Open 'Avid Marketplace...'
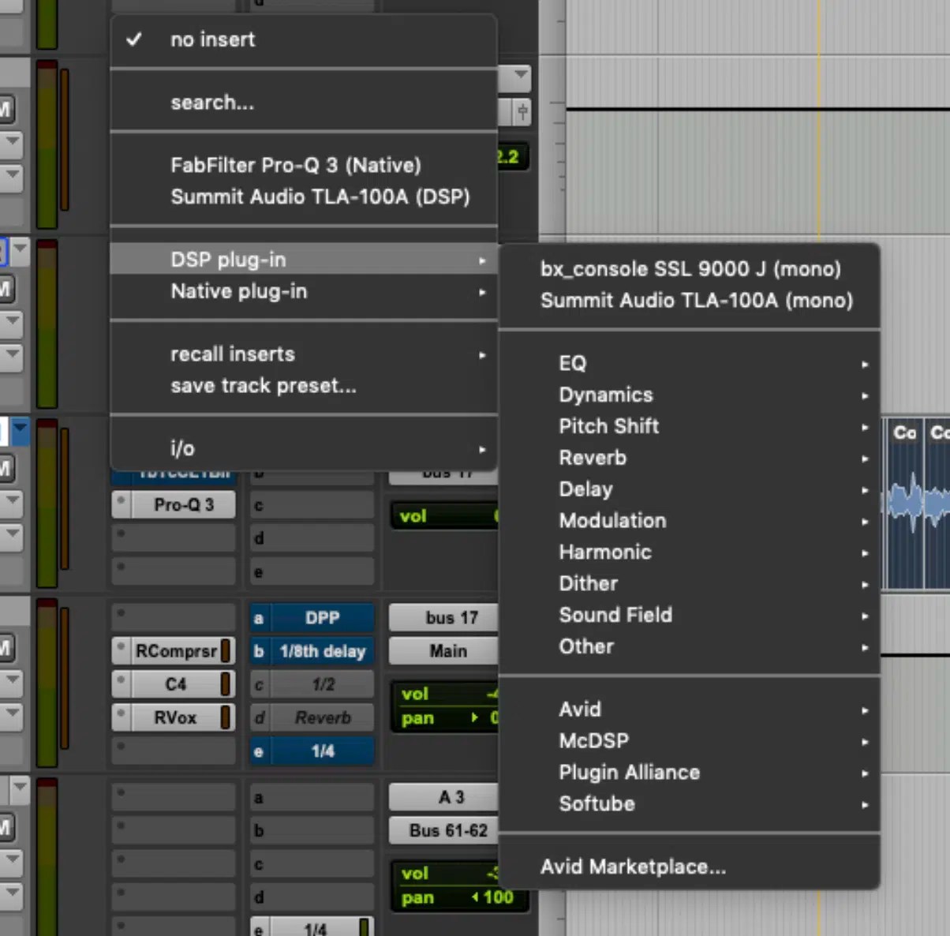This screenshot has width=950, height=936. coord(690,867)
